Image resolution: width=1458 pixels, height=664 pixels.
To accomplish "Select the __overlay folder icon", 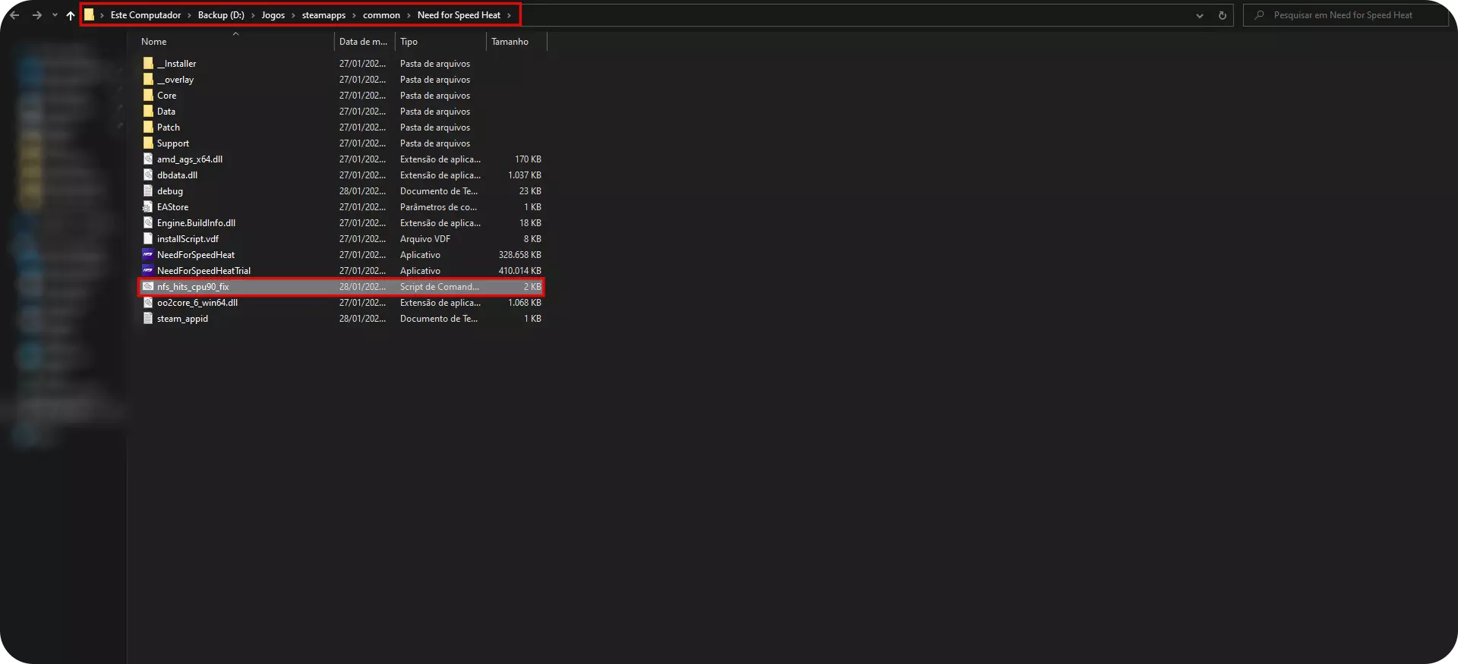I will coord(148,80).
